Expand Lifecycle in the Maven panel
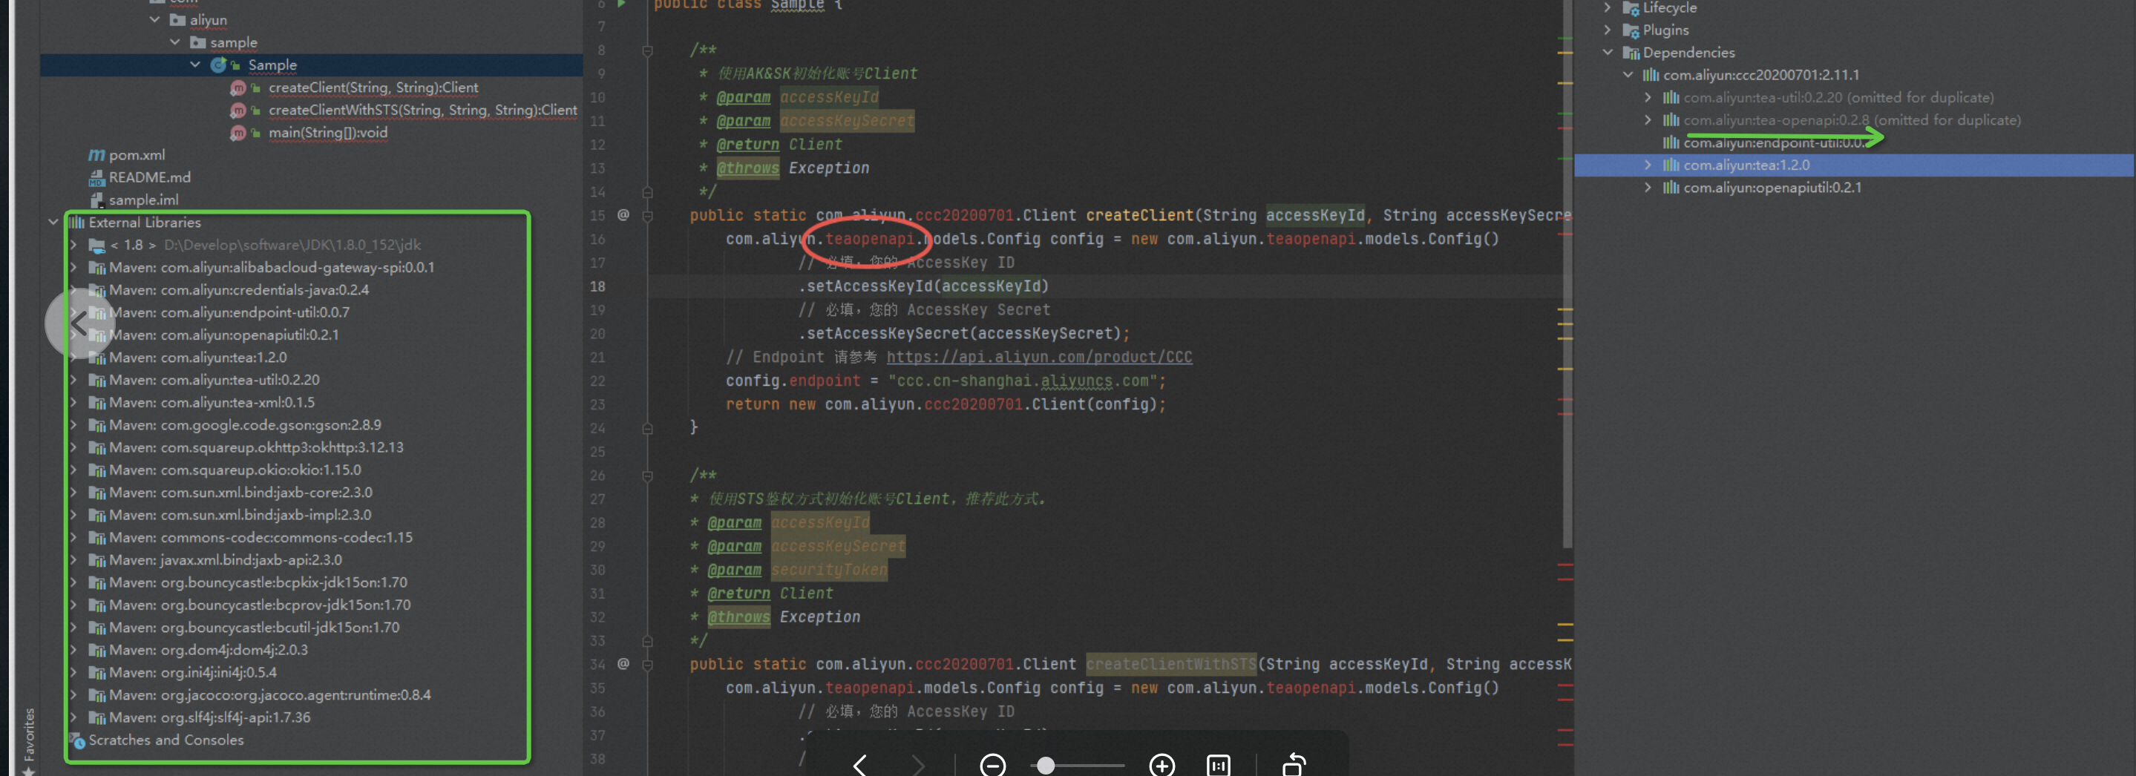The image size is (2136, 776). (x=1608, y=7)
